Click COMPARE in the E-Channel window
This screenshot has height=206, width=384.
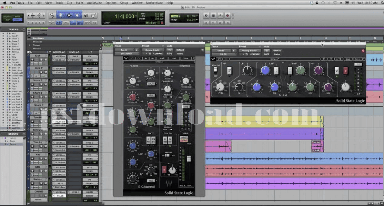click(158, 54)
